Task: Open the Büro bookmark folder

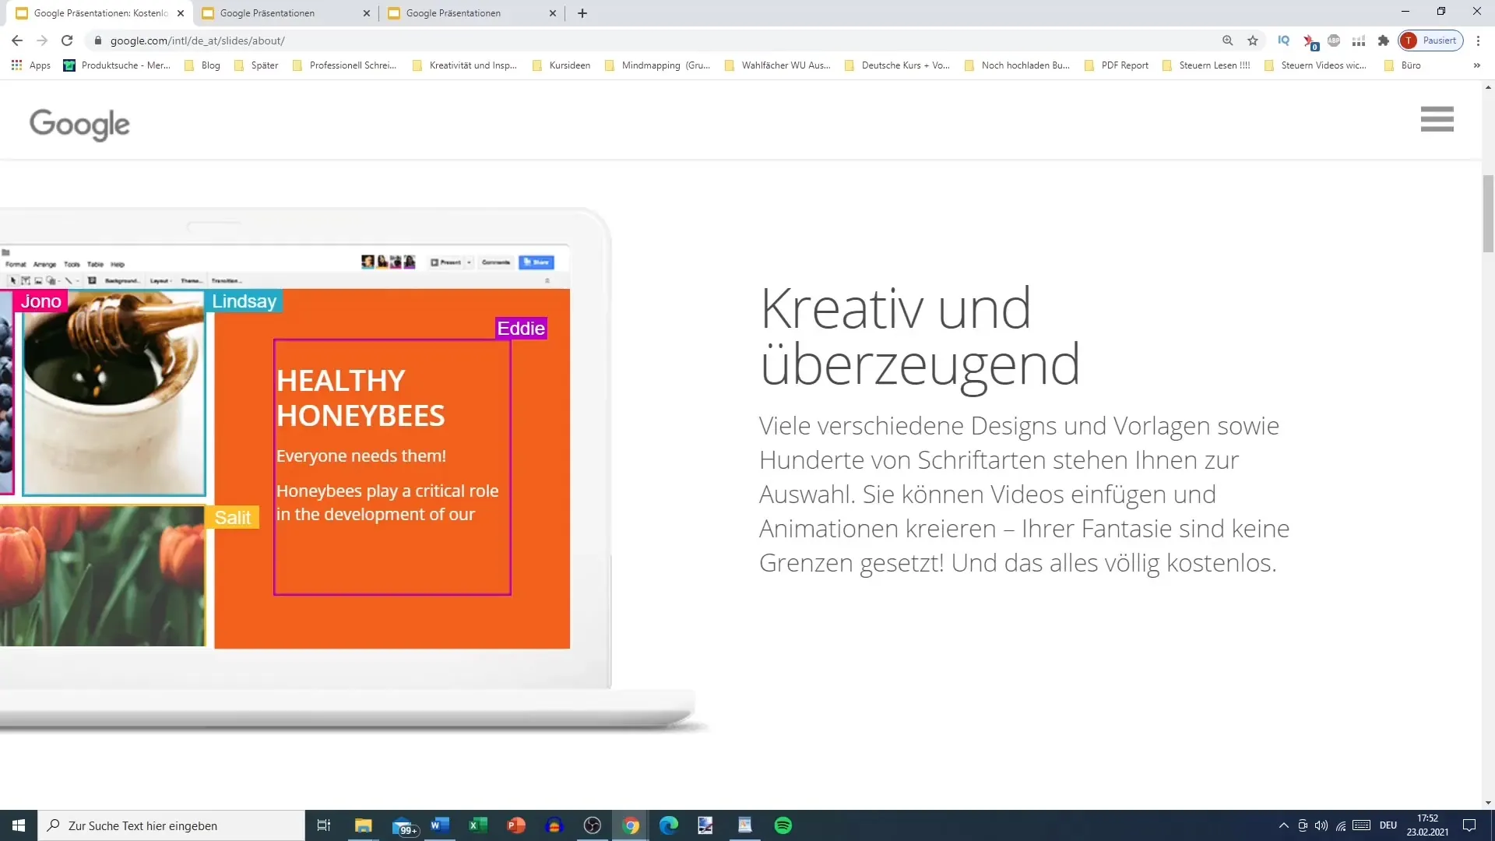Action: (x=1403, y=65)
